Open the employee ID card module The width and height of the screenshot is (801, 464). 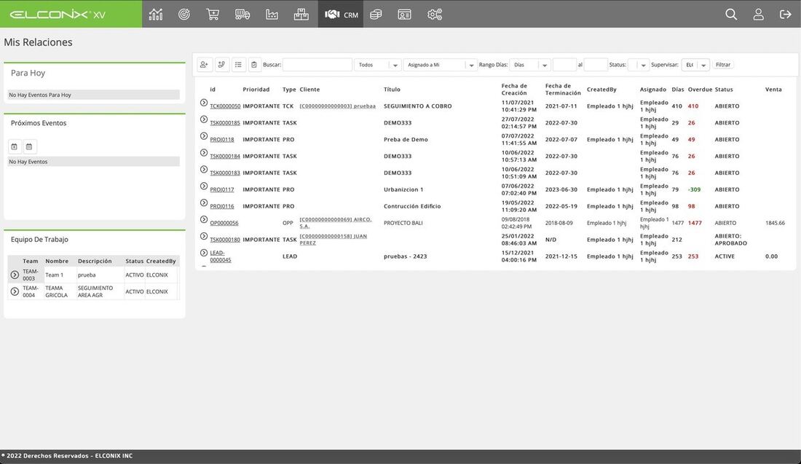click(x=405, y=15)
